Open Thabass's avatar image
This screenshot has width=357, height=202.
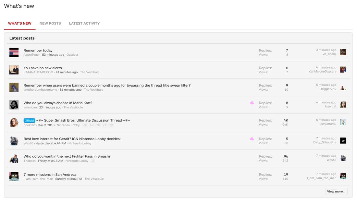[x=14, y=158]
